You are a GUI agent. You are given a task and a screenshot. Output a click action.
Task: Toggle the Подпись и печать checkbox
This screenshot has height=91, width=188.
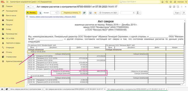click(62, 13)
